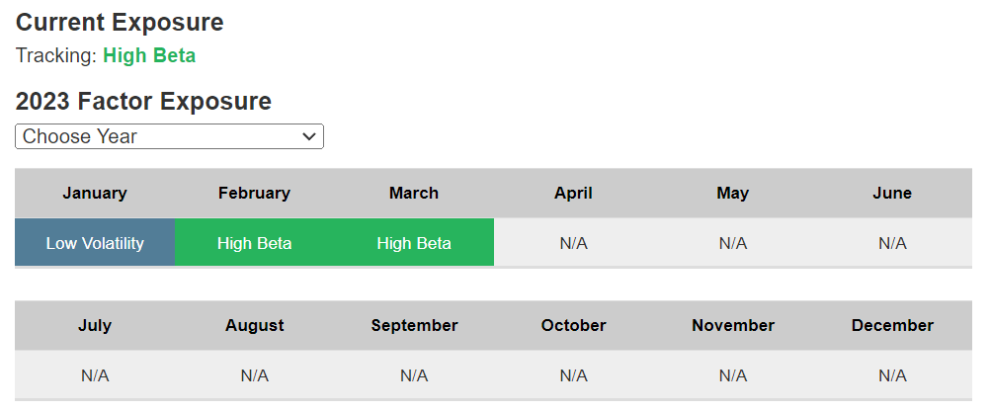Click the August N/A cell
The height and width of the screenshot is (411, 989).
(x=254, y=375)
